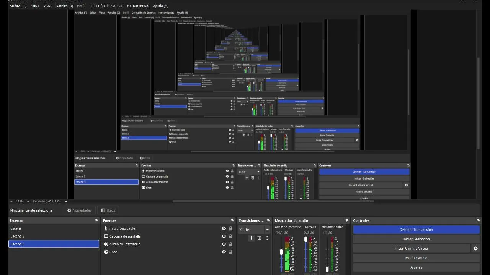Screen dimensions: 490x275
Task: Click the monitor icon of Captura de pantalla
Action: click(106, 236)
